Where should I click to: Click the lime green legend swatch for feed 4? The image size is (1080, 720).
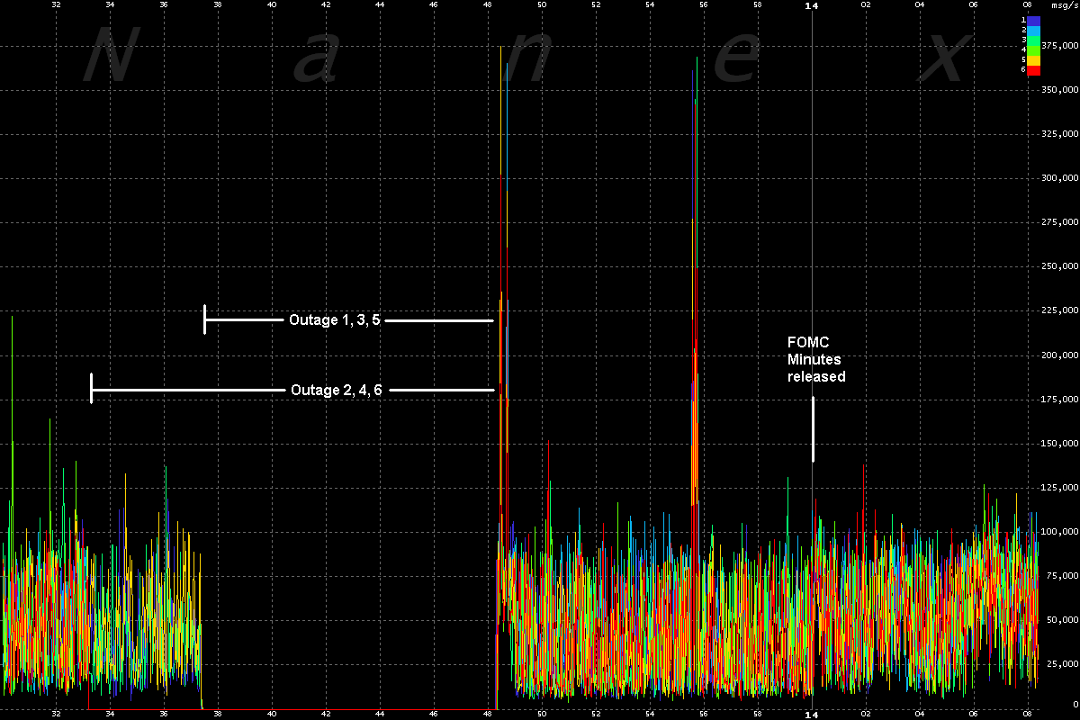click(x=1035, y=49)
